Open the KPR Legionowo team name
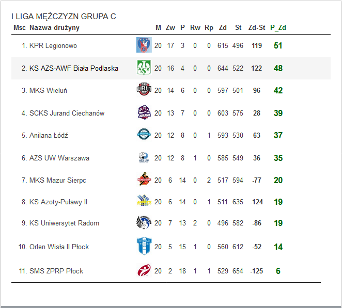The width and height of the screenshot is (342, 308). tap(53, 46)
